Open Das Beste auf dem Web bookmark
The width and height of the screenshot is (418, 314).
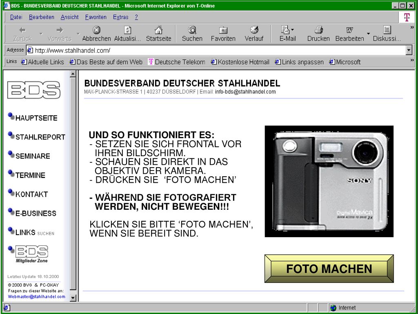coord(106,62)
